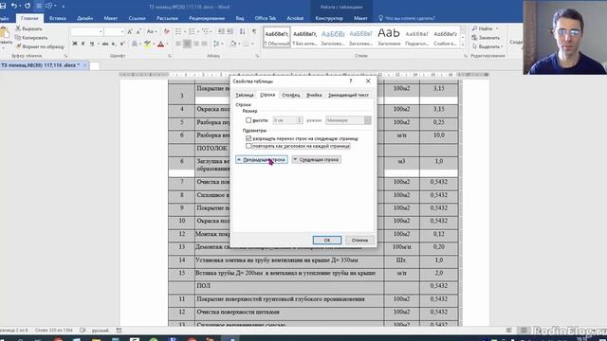Go to Следующая строка

pos(316,160)
